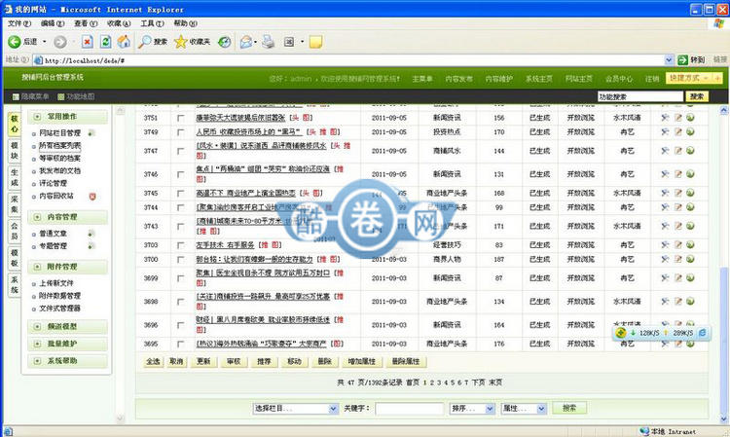Click the green preview globe in row 3743
This screenshot has width=730, height=437.
690,226
